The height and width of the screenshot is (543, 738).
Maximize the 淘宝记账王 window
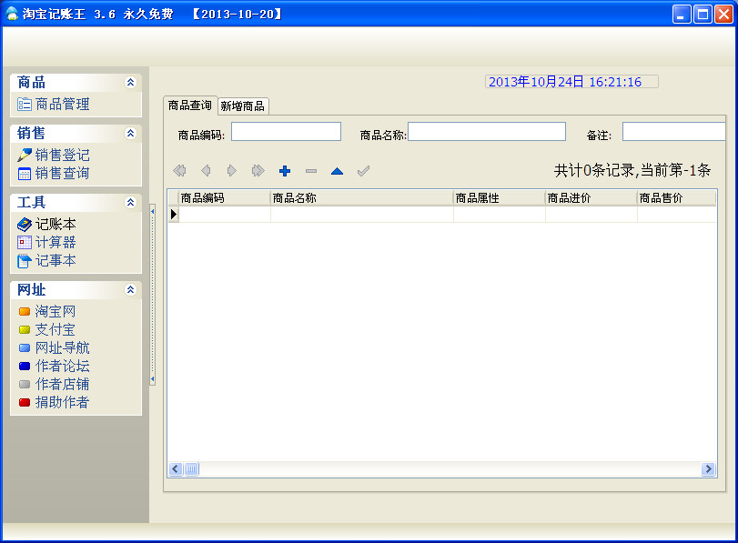703,15
